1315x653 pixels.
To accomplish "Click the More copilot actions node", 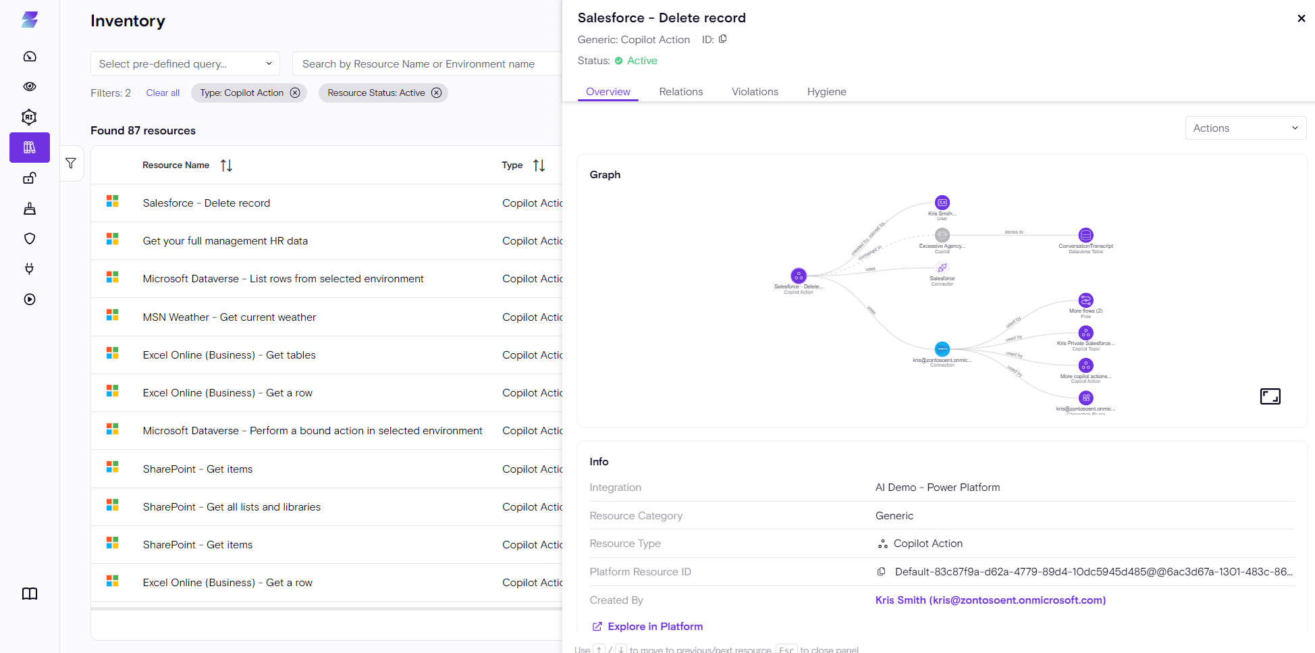I will pos(1085,365).
